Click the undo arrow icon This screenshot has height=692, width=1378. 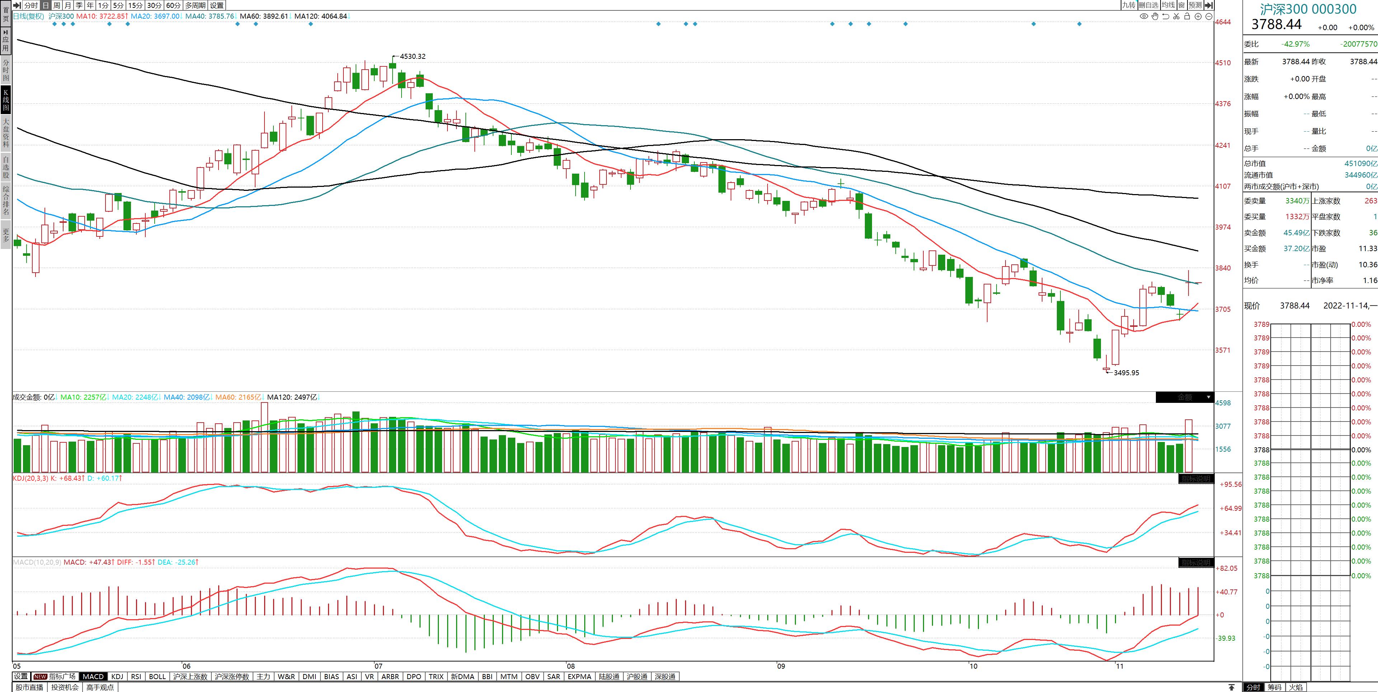(x=1166, y=17)
